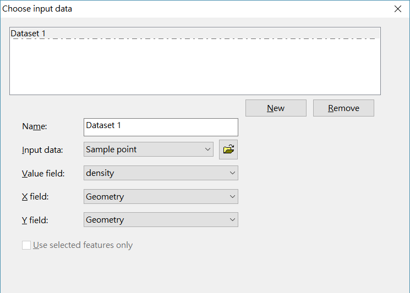This screenshot has width=410, height=293.
Task: Open the folder browse icon for input data
Action: 228,150
